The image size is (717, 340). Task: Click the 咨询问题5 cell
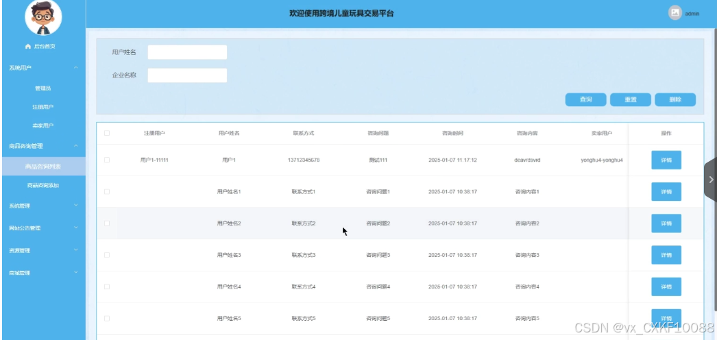[378, 318]
